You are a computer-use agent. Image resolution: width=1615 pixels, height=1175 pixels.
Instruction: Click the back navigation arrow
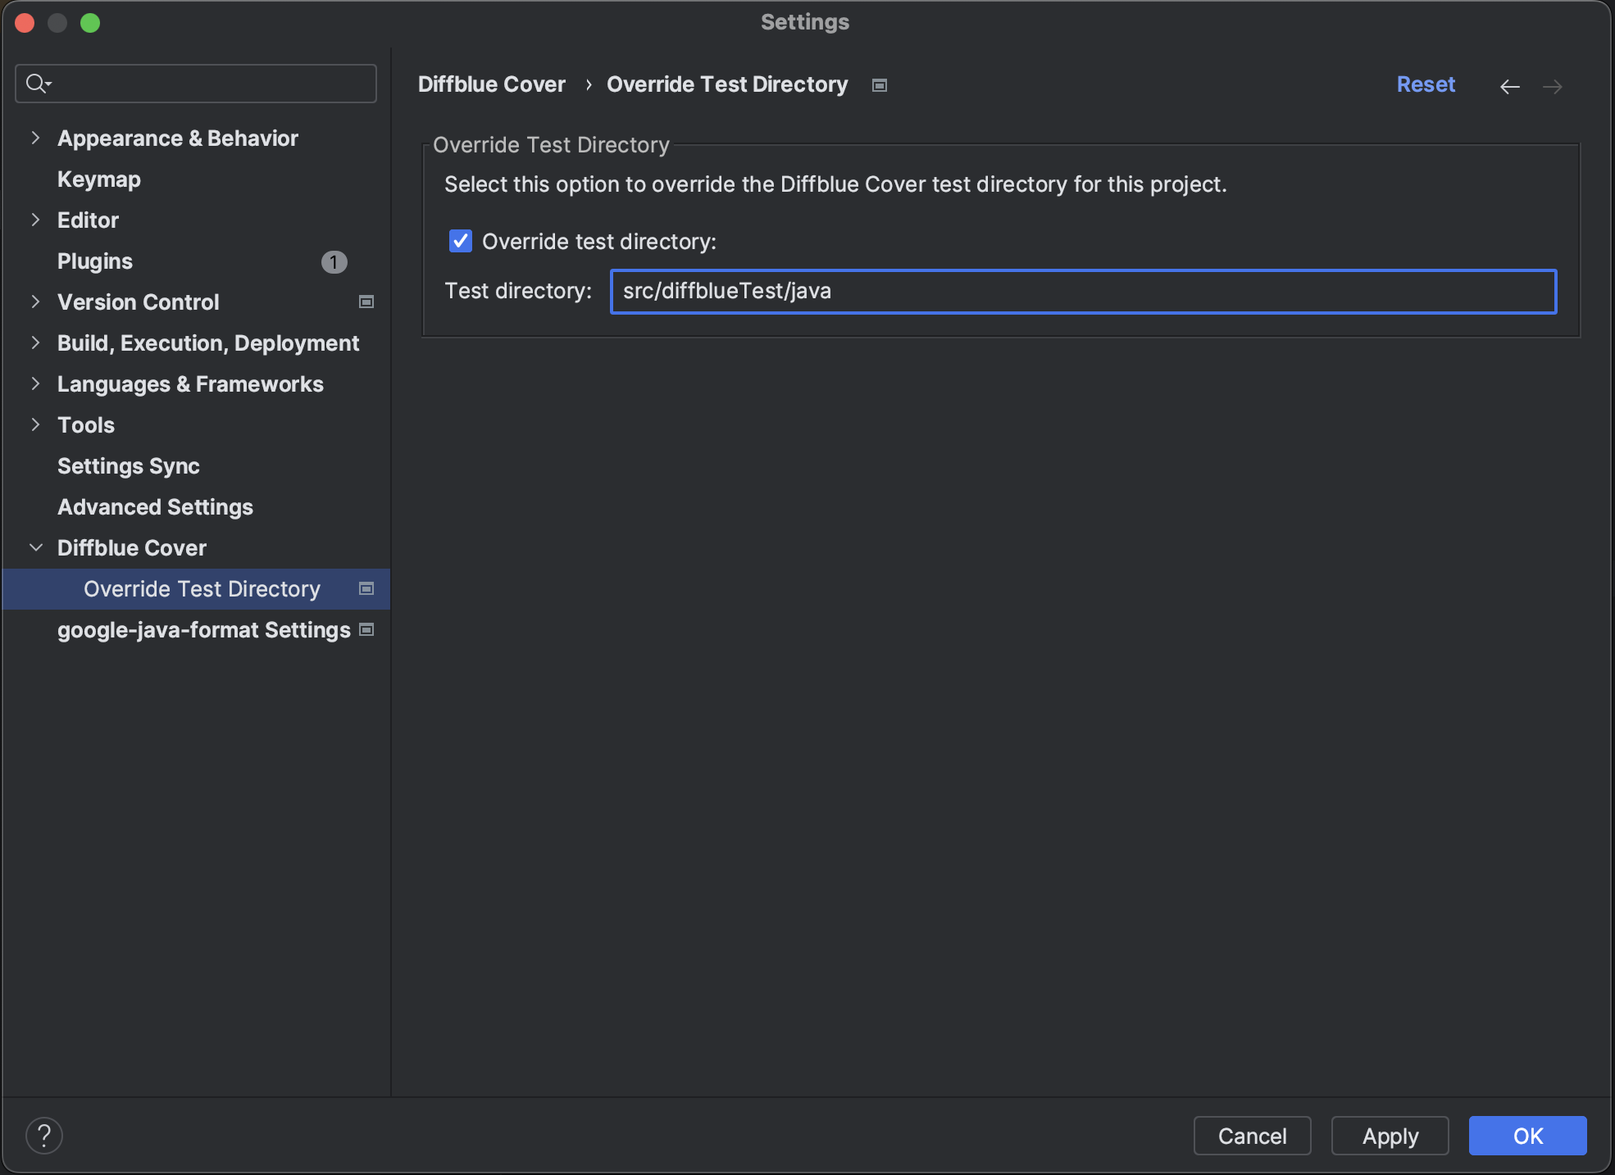coord(1509,86)
